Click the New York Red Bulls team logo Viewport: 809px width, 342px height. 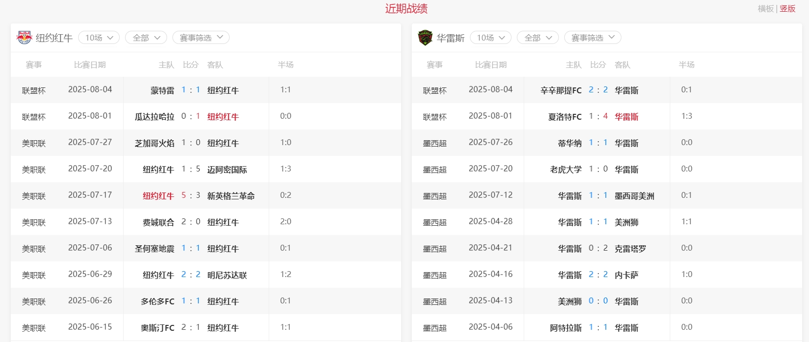point(24,38)
